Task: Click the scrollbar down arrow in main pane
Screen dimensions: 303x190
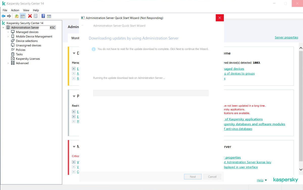Action: tap(301, 170)
